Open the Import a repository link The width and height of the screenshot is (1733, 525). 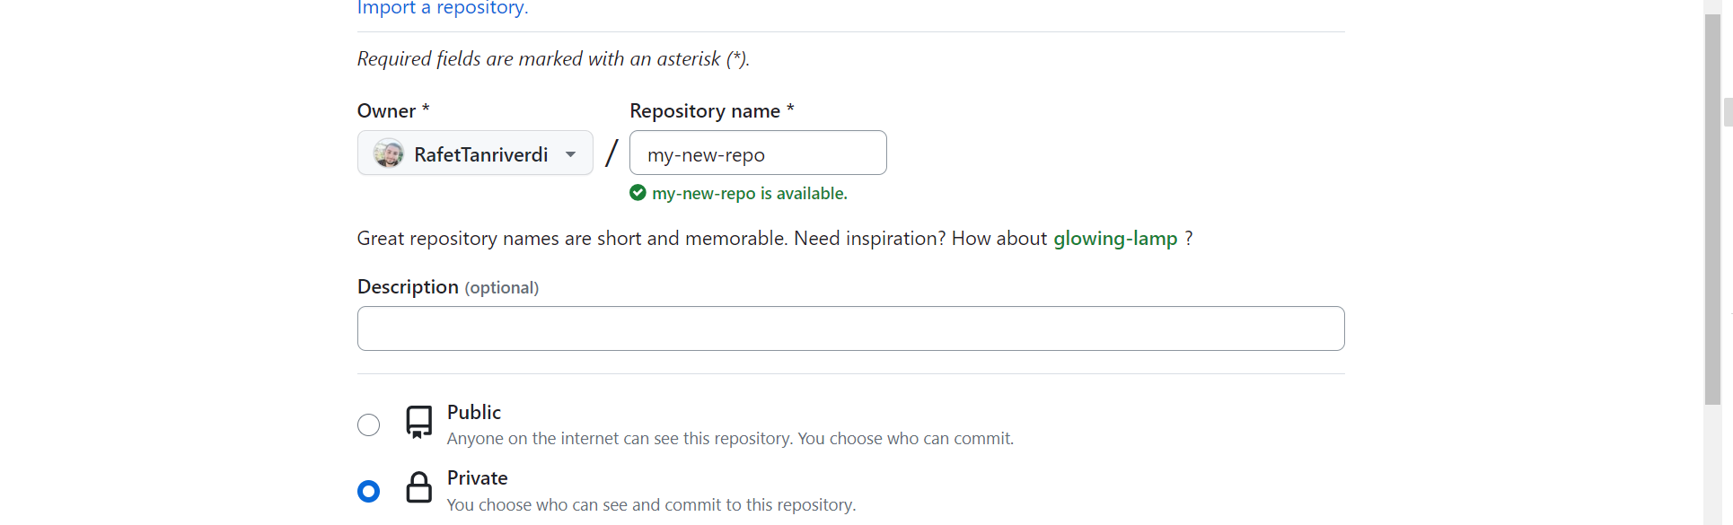click(443, 8)
